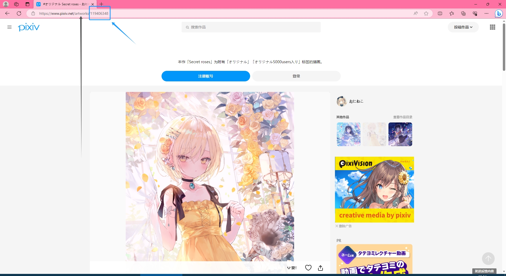Open Bing Copilot sidebar icon
Viewport: 506px width, 276px height.
(498, 13)
